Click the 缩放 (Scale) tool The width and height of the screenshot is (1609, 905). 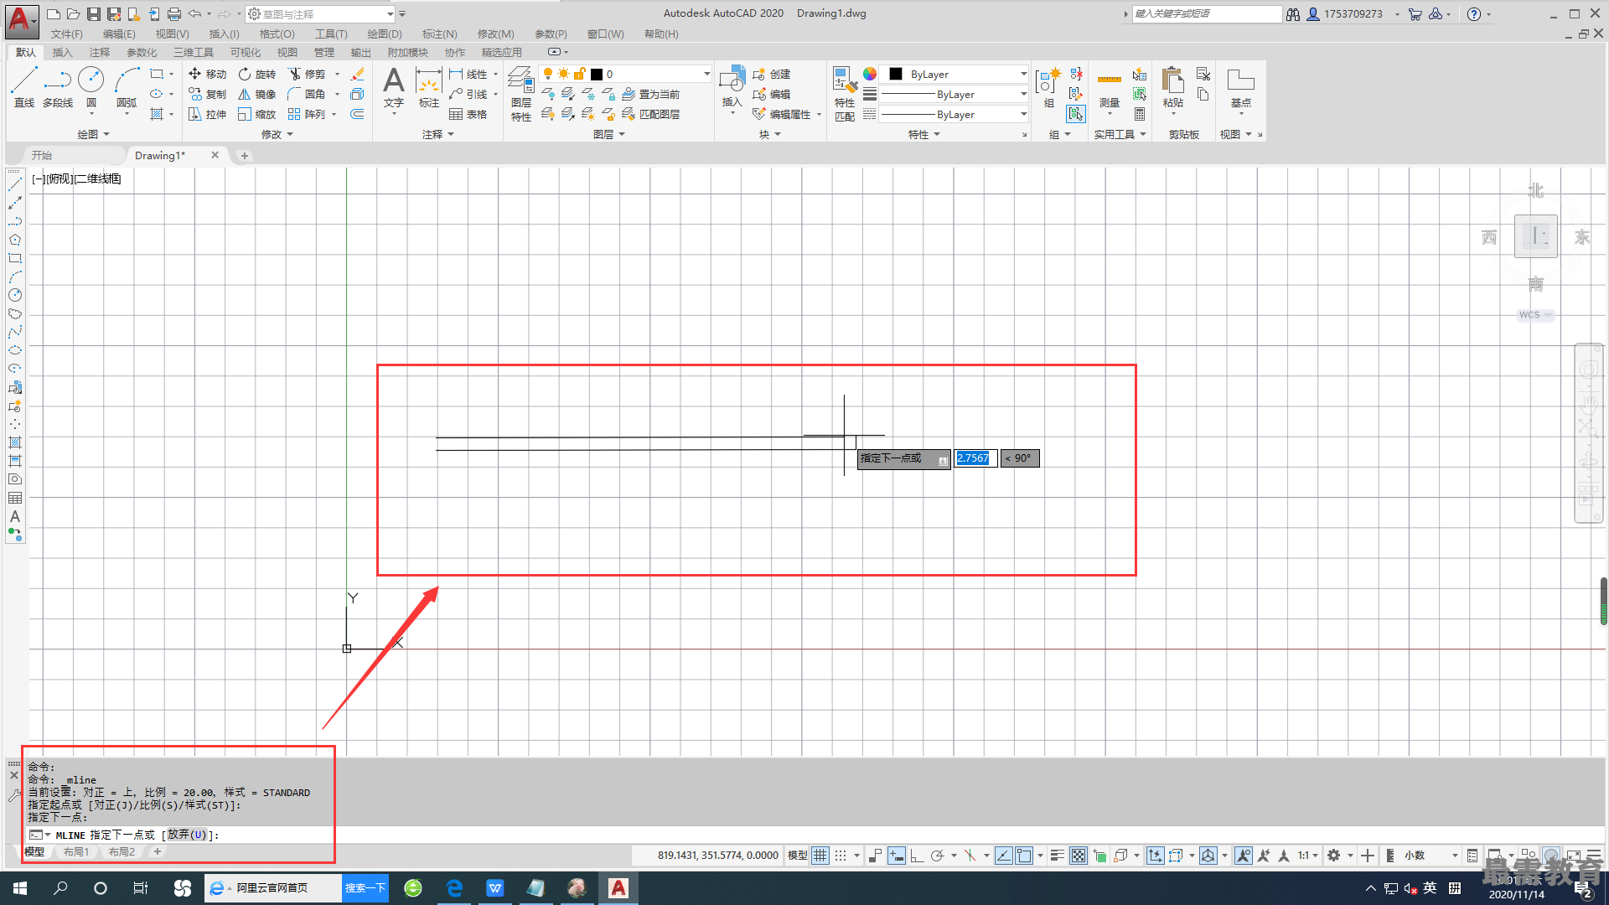257,114
